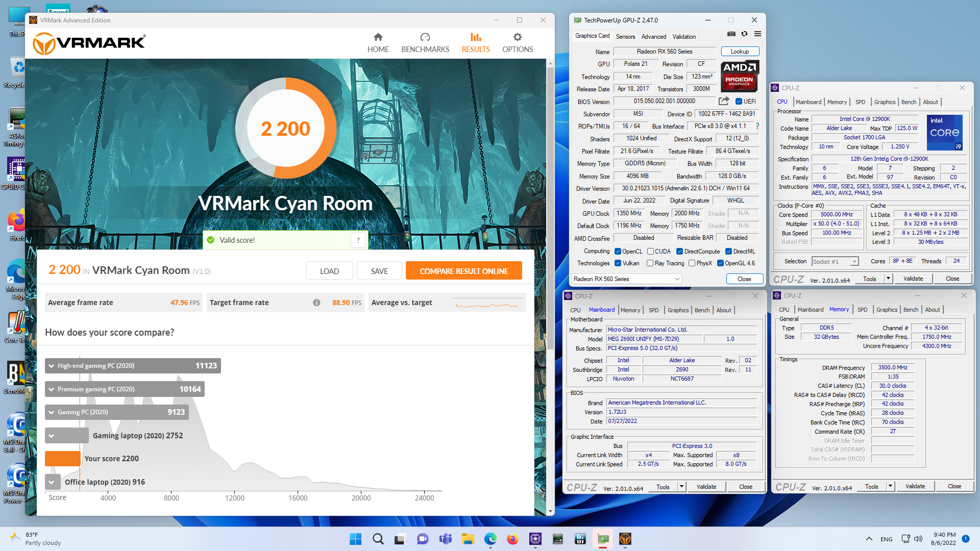The image size is (980, 551).
Task: Open Firefox from taskbar
Action: point(513,539)
